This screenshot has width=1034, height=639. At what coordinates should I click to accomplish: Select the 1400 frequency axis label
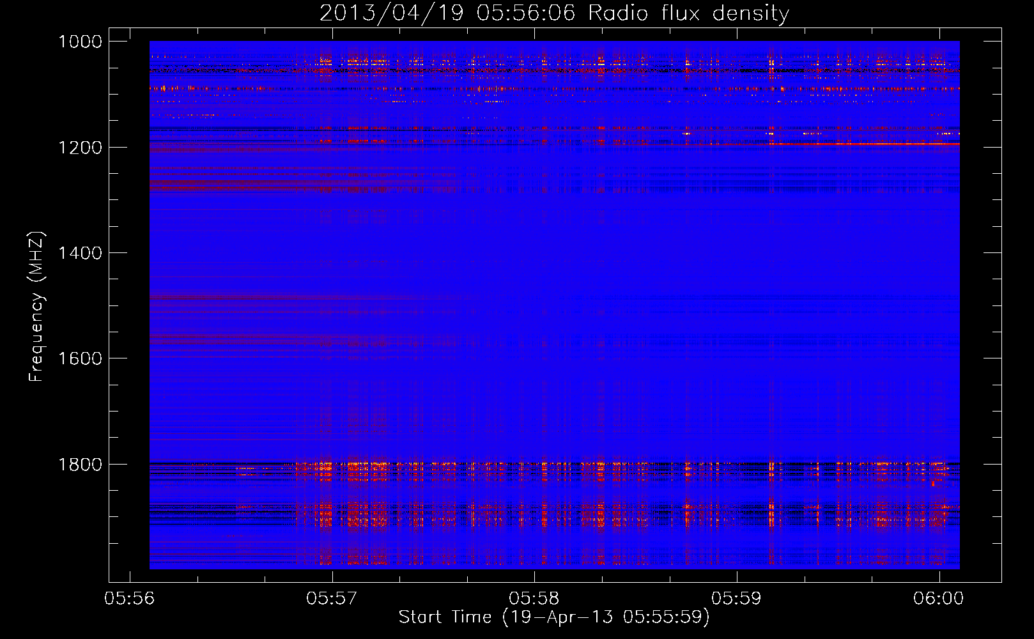80,253
